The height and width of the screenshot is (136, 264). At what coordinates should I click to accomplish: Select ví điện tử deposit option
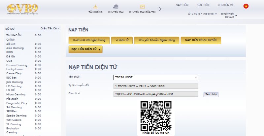tap(122, 40)
